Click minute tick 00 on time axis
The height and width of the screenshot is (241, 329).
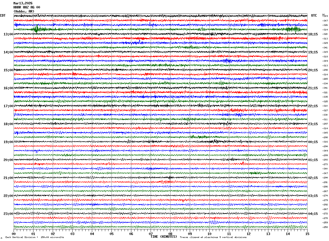click(14, 234)
